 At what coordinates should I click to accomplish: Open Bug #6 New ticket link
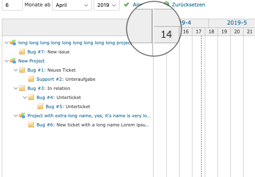tap(45, 125)
